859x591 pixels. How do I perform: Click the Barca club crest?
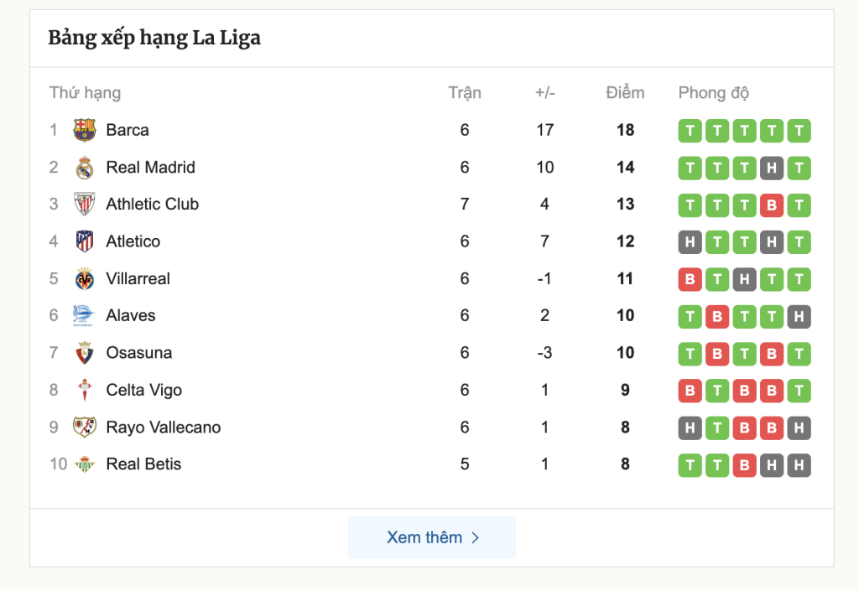point(85,130)
